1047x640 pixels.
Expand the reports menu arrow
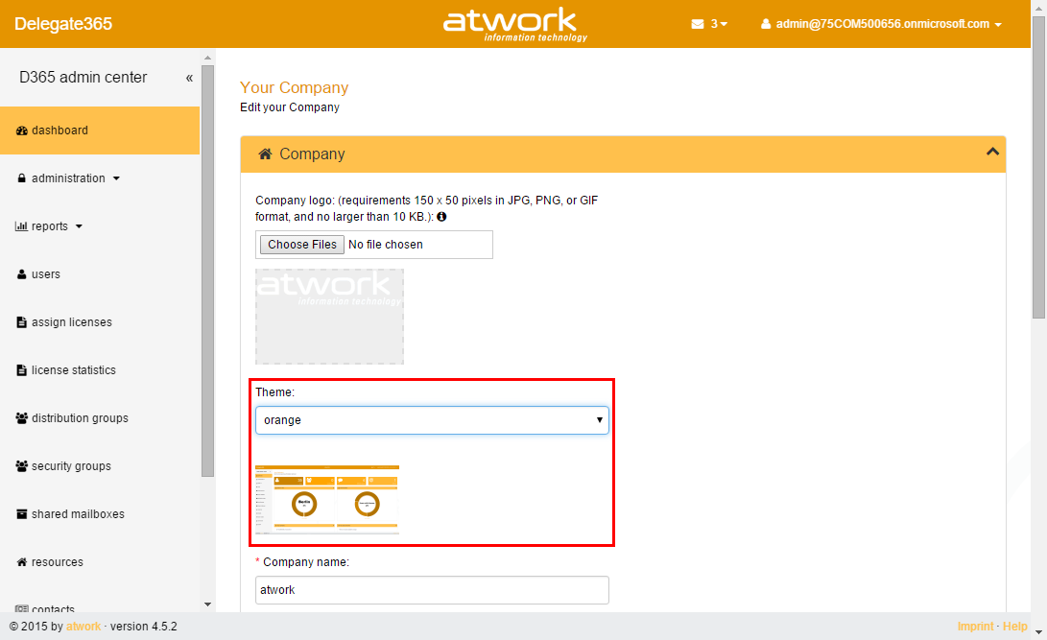click(79, 226)
